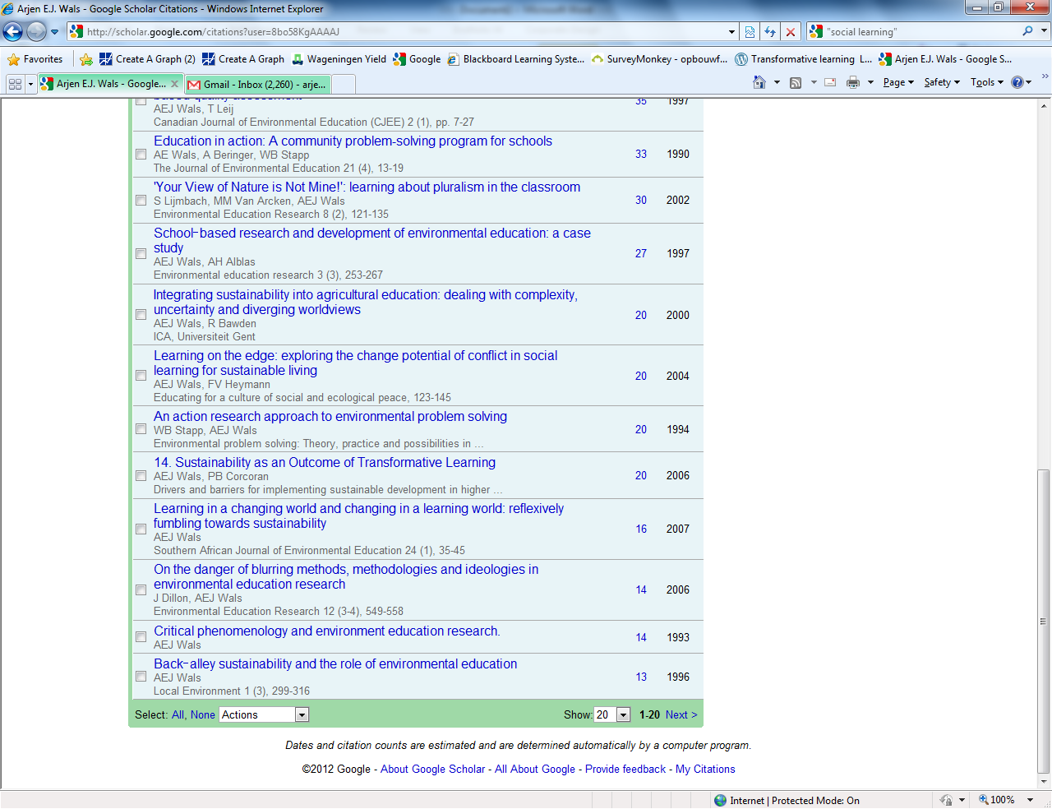
Task: Tick the checkbox for 'Critical phenomenology' paper
Action: pyautogui.click(x=141, y=637)
